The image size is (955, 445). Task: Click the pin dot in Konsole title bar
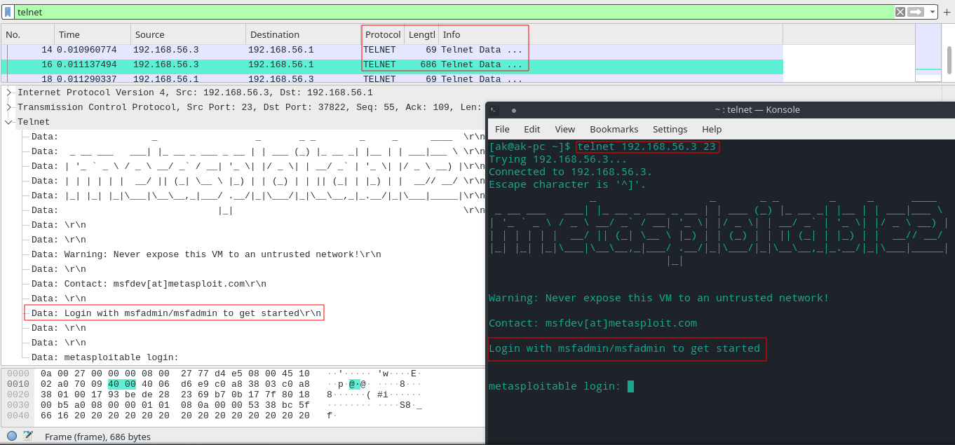(514, 110)
